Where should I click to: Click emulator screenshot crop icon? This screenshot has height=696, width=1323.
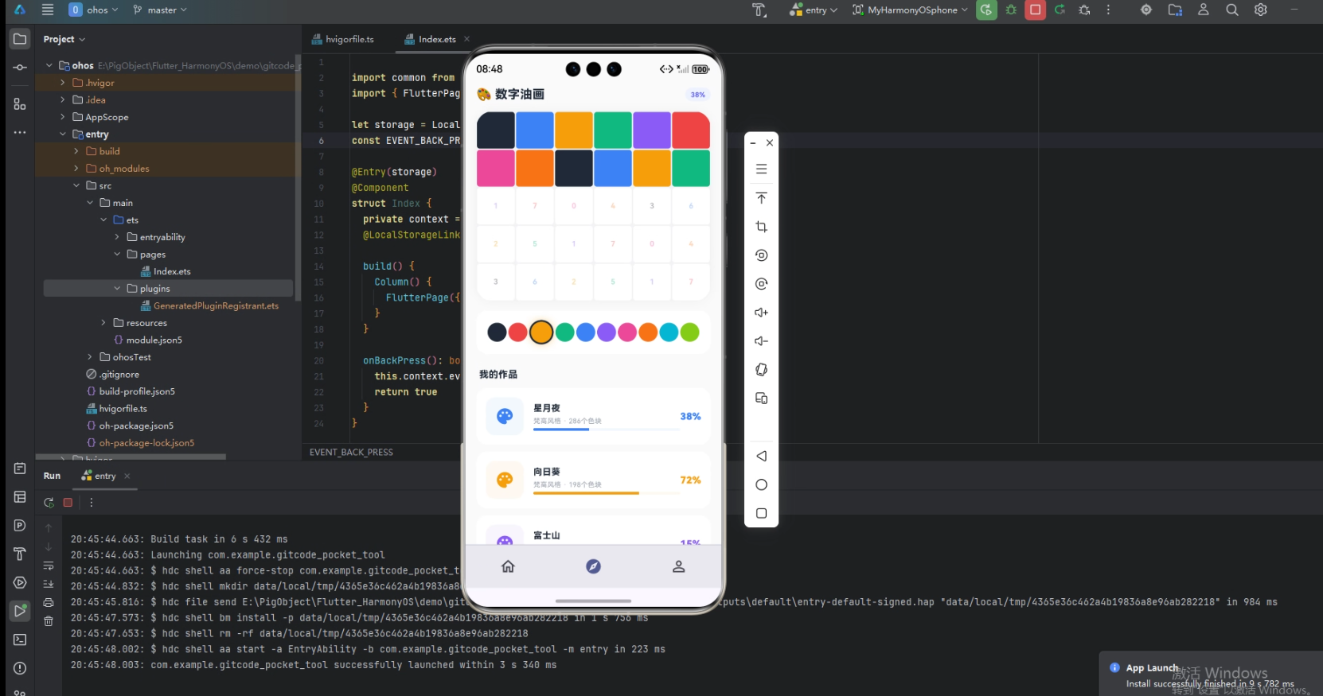click(761, 227)
